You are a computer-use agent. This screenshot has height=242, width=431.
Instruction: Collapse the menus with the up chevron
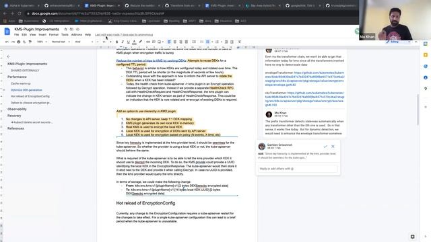point(416,42)
